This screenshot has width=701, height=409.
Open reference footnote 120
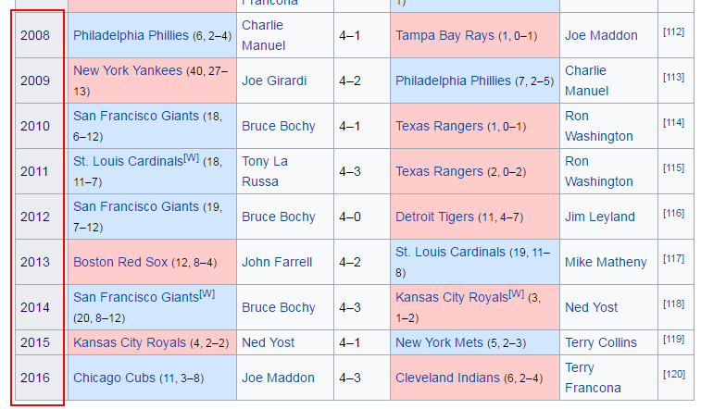[x=673, y=374]
